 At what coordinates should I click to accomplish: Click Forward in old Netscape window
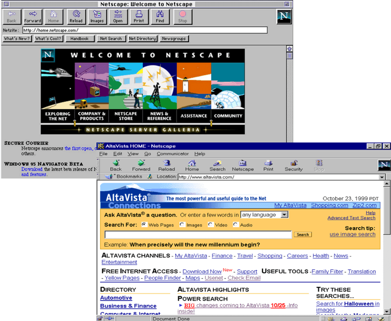click(32, 17)
